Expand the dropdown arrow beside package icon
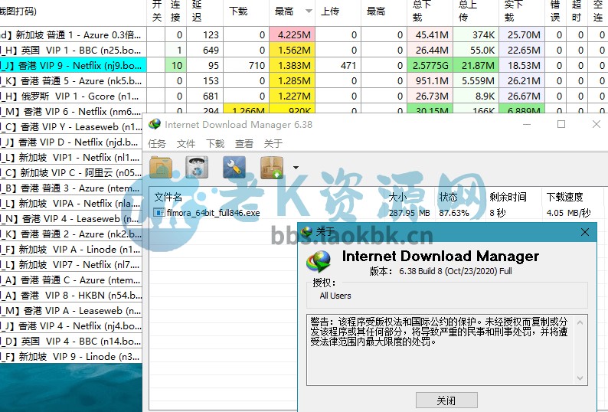 coord(296,168)
